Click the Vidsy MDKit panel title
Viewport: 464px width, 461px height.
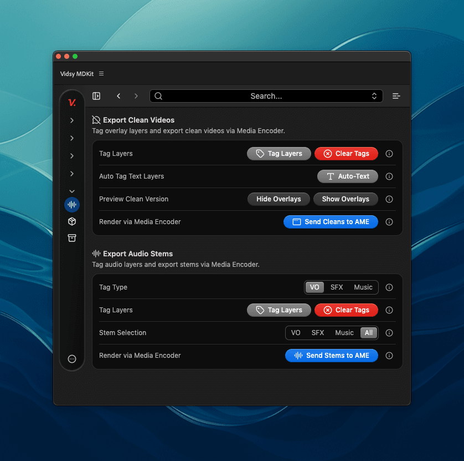(x=77, y=74)
